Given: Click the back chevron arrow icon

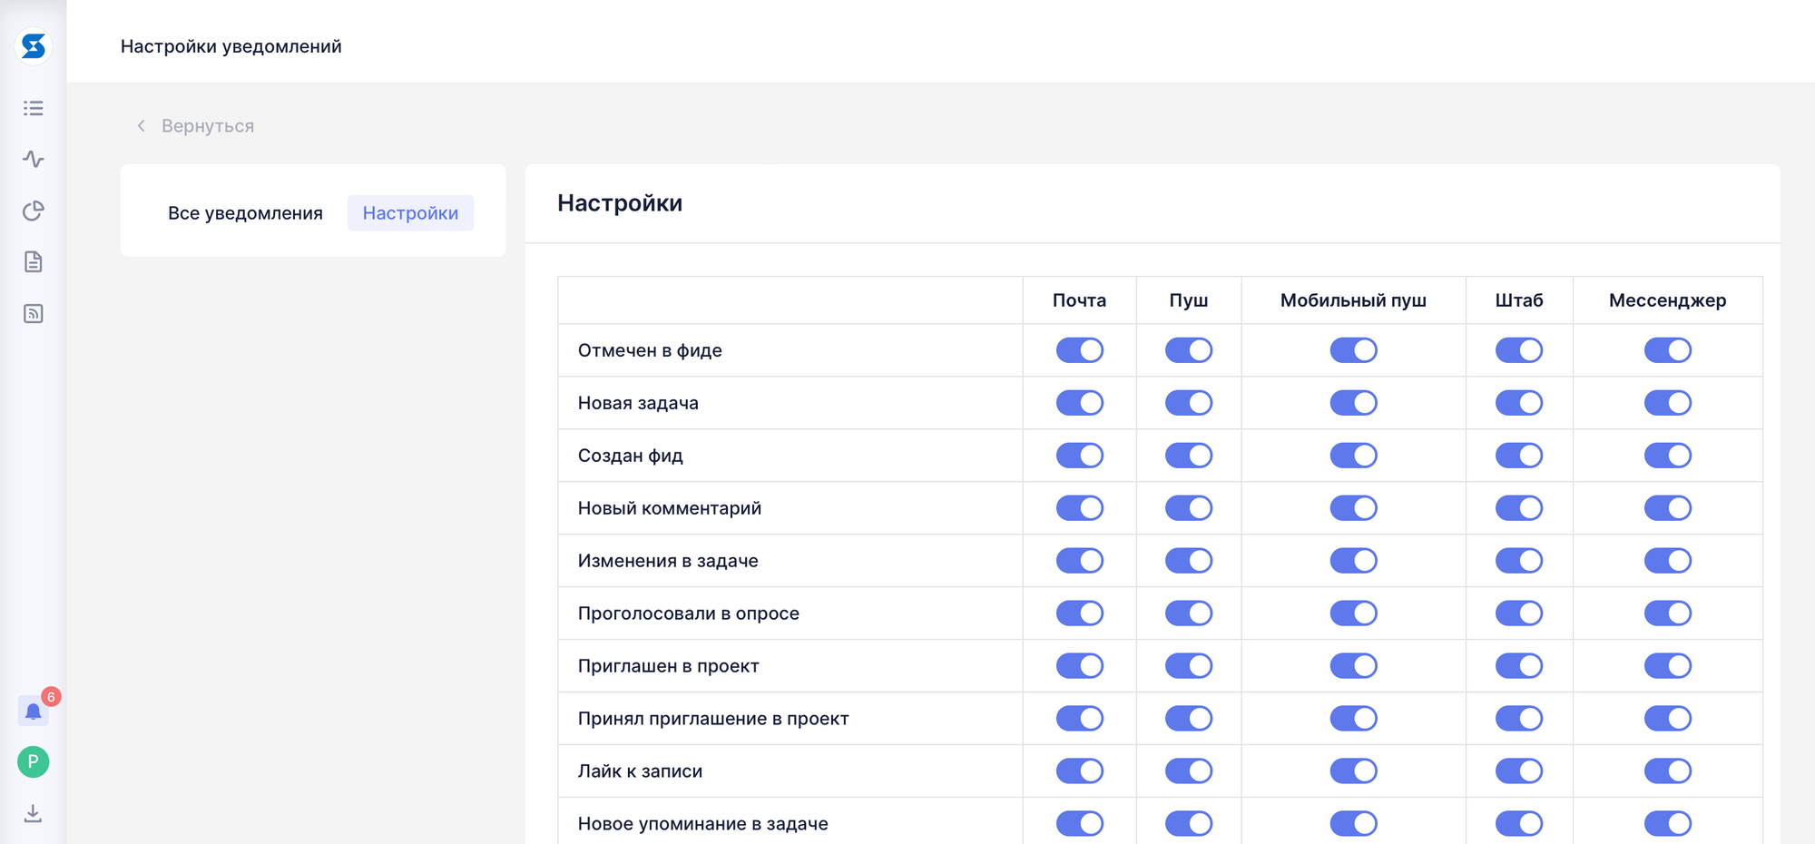Looking at the screenshot, I should [141, 126].
